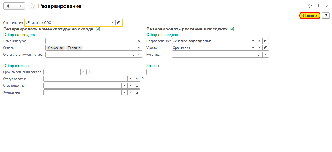Clear the Ответственный field
Viewport: 332px width, 152px height.
point(131,86)
